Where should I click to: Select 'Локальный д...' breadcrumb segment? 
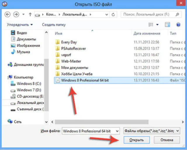point(75,14)
